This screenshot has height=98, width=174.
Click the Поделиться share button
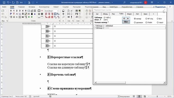pos(159,7)
